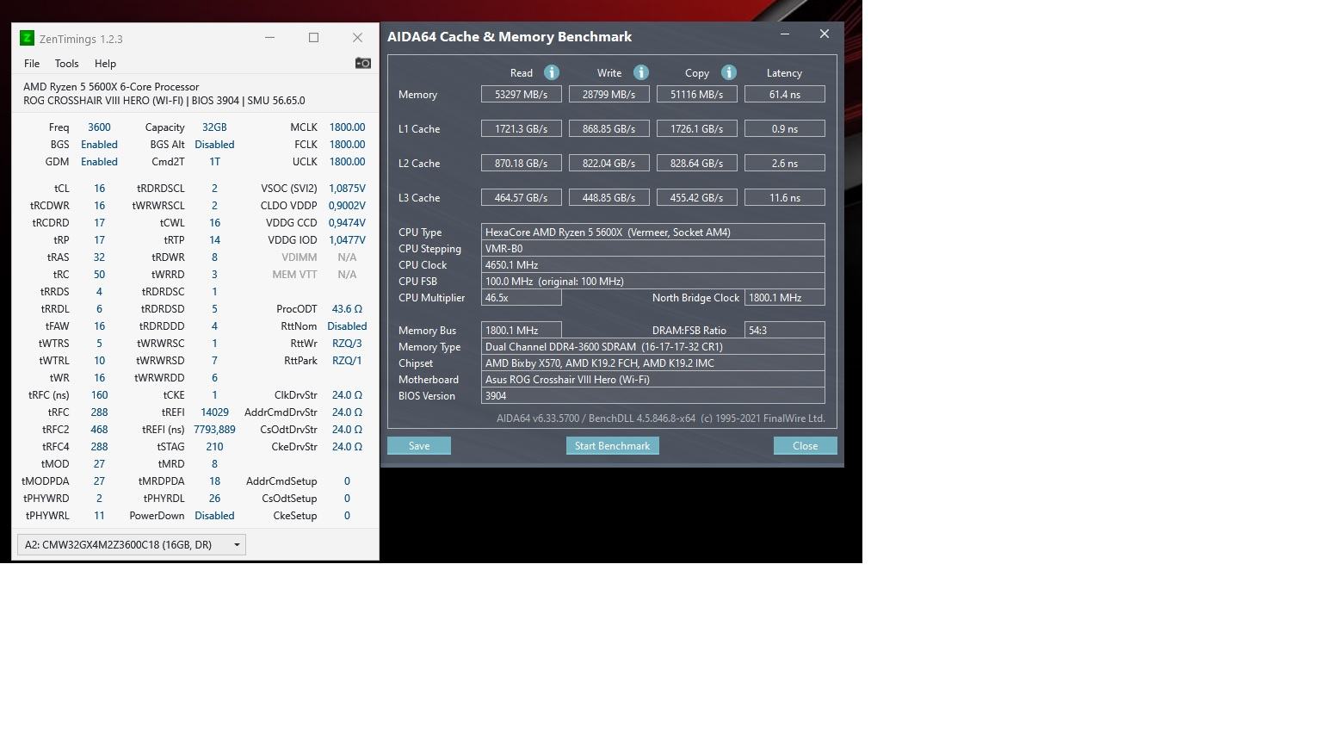The height and width of the screenshot is (744, 1322).
Task: Click Memory Latency value 61.4 ns
Action: [x=785, y=94]
